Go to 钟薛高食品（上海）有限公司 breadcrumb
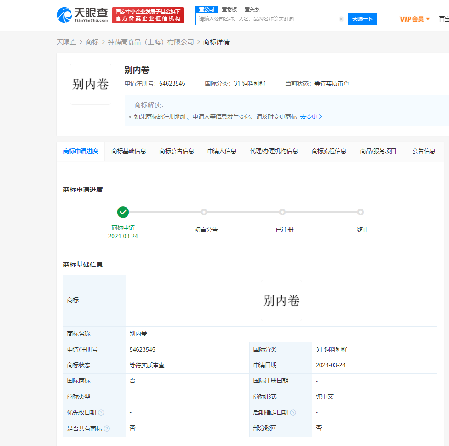The image size is (449, 446). click(151, 42)
